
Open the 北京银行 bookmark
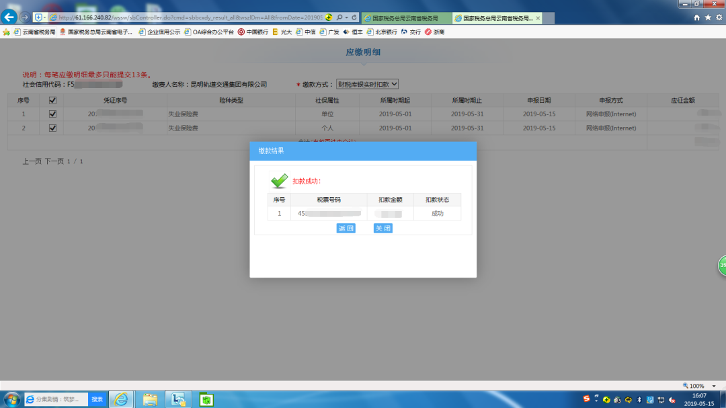coord(382,32)
